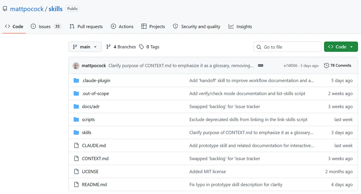Go to the Actions tab
Image resolution: width=361 pixels, height=194 pixels.
122,26
